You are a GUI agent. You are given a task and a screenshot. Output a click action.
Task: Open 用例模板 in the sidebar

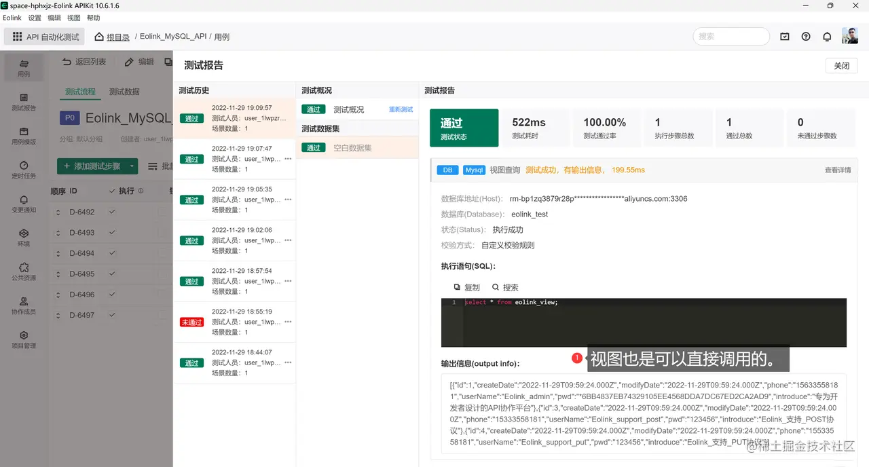pyautogui.click(x=24, y=136)
